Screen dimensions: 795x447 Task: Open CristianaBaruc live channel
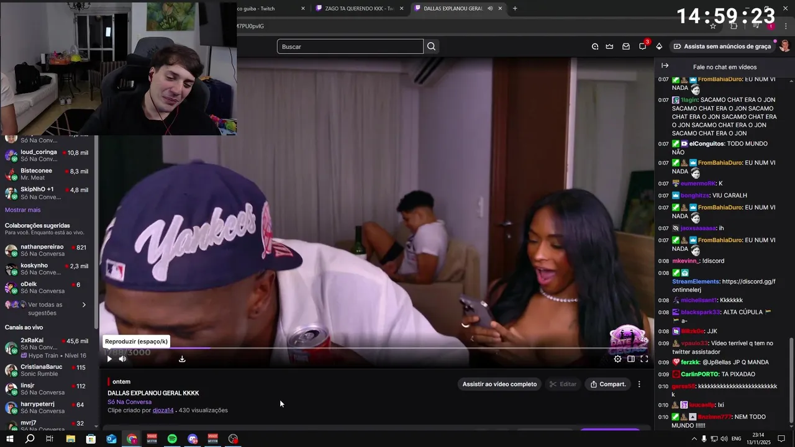point(47,371)
